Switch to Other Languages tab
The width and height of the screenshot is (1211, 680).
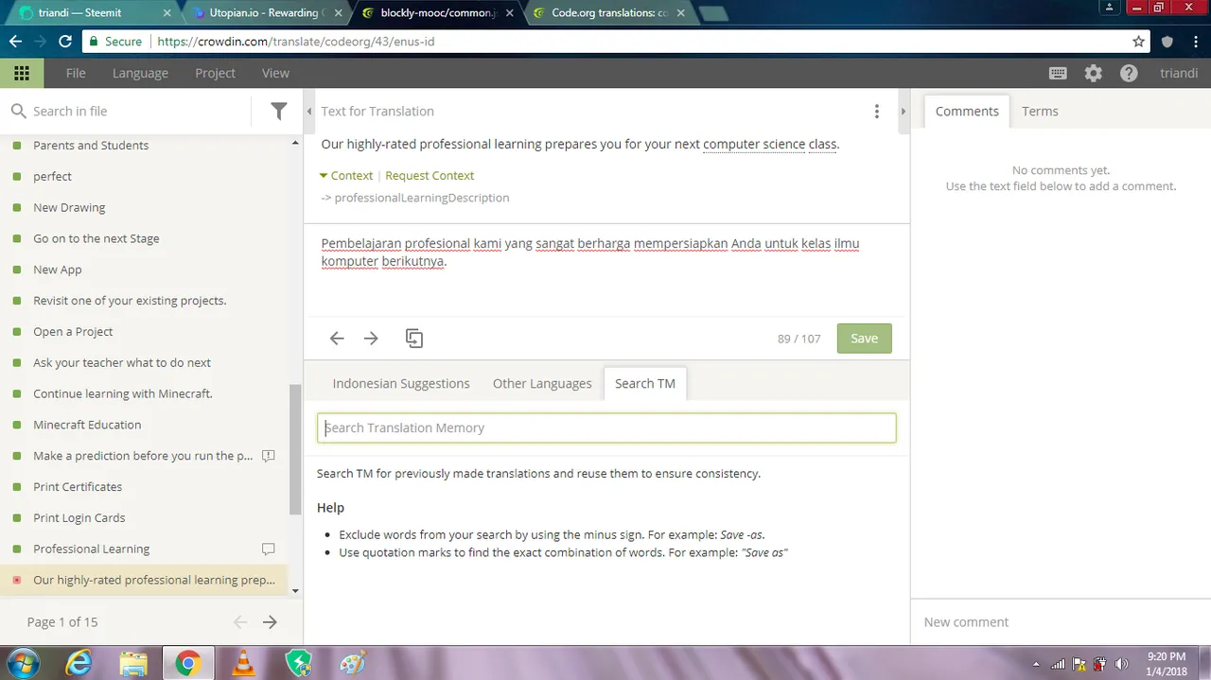coord(542,383)
